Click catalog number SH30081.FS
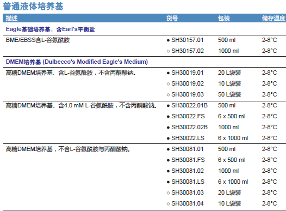This screenshot has height=211, width=286. click(x=188, y=160)
